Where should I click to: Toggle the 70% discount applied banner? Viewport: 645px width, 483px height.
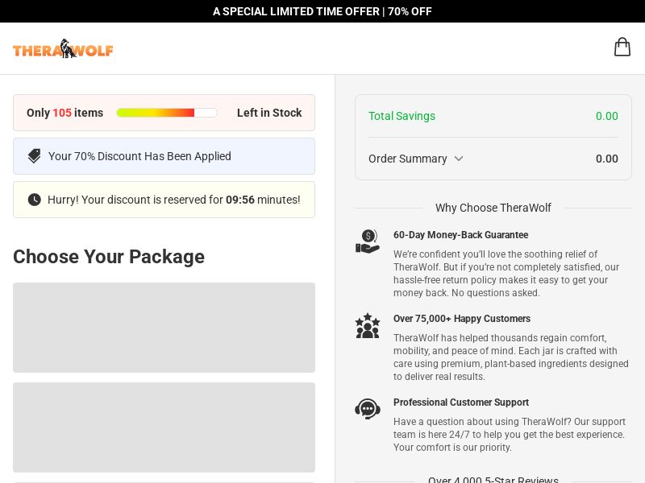coord(164,156)
